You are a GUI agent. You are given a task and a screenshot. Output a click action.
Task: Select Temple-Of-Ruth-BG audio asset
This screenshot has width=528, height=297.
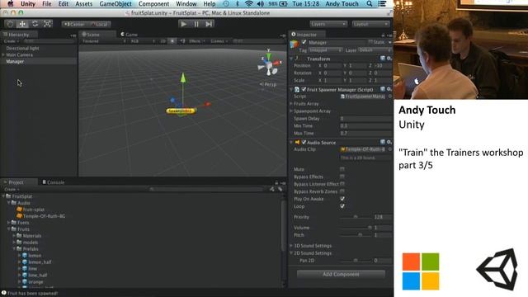[40, 216]
